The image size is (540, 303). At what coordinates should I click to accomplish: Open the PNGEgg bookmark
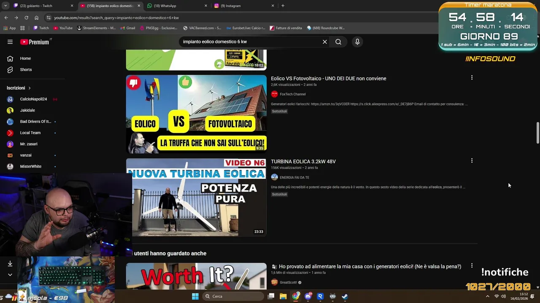pos(158,28)
